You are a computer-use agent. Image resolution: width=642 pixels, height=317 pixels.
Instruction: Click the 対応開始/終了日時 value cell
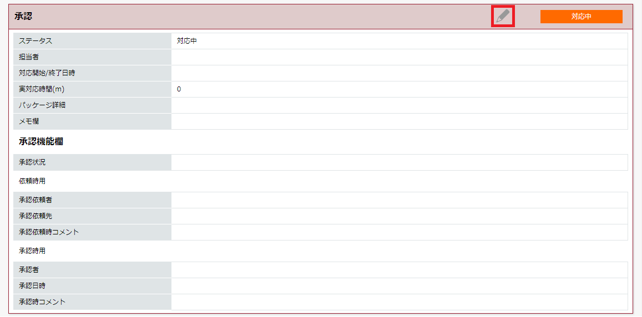399,73
